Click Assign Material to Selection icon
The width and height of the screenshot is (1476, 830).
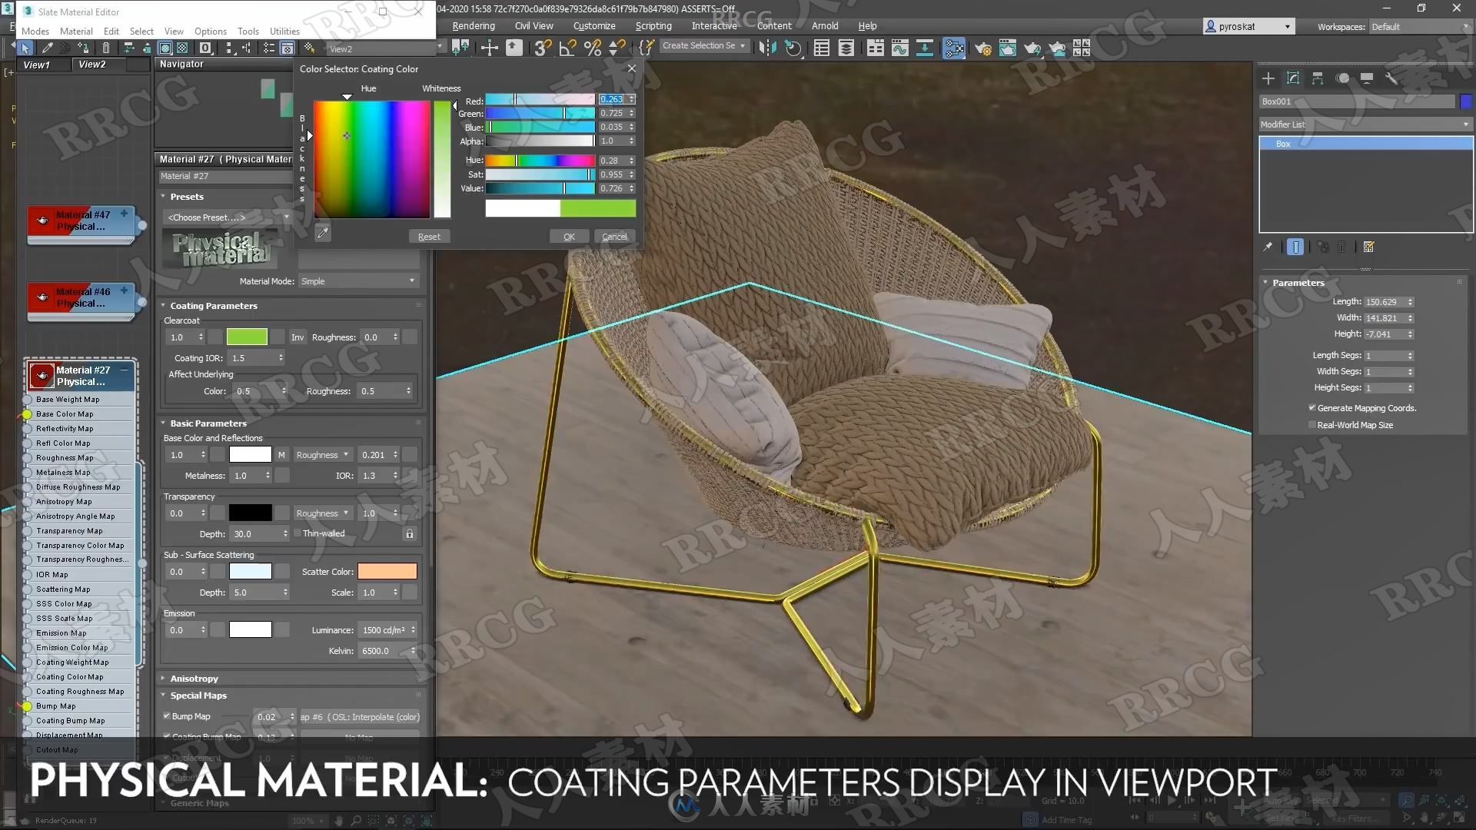click(x=83, y=48)
